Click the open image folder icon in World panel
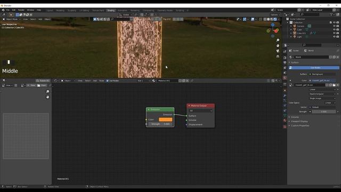This screenshot has height=192, width=341. pos(334,85)
